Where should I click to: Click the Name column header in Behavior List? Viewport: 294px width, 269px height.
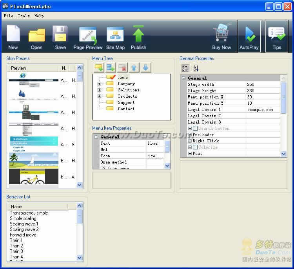point(37,207)
